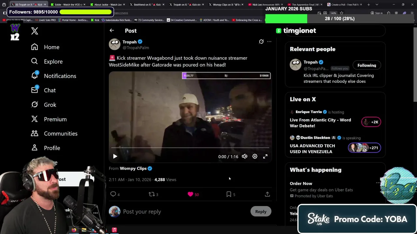417x234 pixels.
Task: Switch to Bestfriend on X tab
Action: point(147,5)
